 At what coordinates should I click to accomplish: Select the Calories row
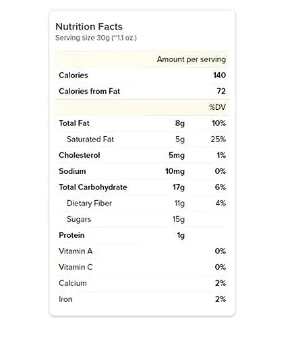pos(142,75)
